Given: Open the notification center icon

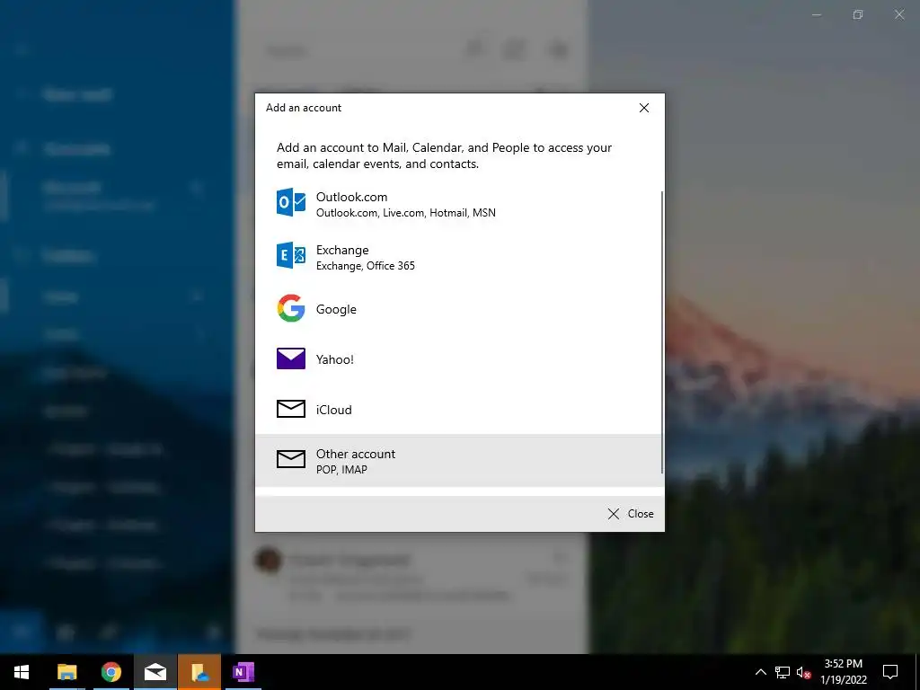Looking at the screenshot, I should click(890, 672).
